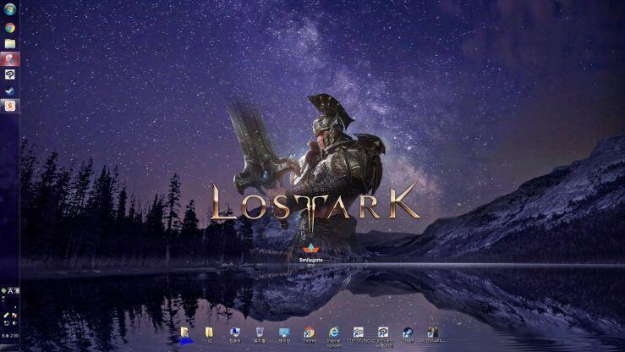The height and width of the screenshot is (352, 625).
Task: Toggle the A input language indicator
Action: (10, 291)
